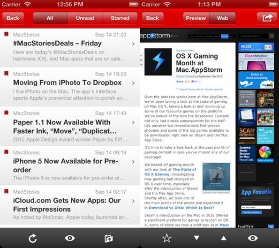279x248 pixels.
Task: Click the blue newsletter subscribe button
Action: click(251, 212)
